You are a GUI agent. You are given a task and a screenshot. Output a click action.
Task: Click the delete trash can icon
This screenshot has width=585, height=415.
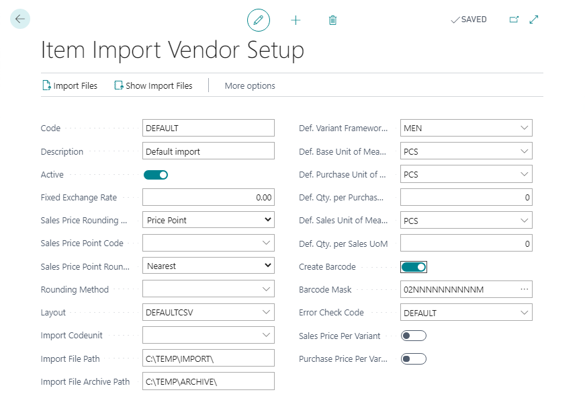[x=332, y=20]
